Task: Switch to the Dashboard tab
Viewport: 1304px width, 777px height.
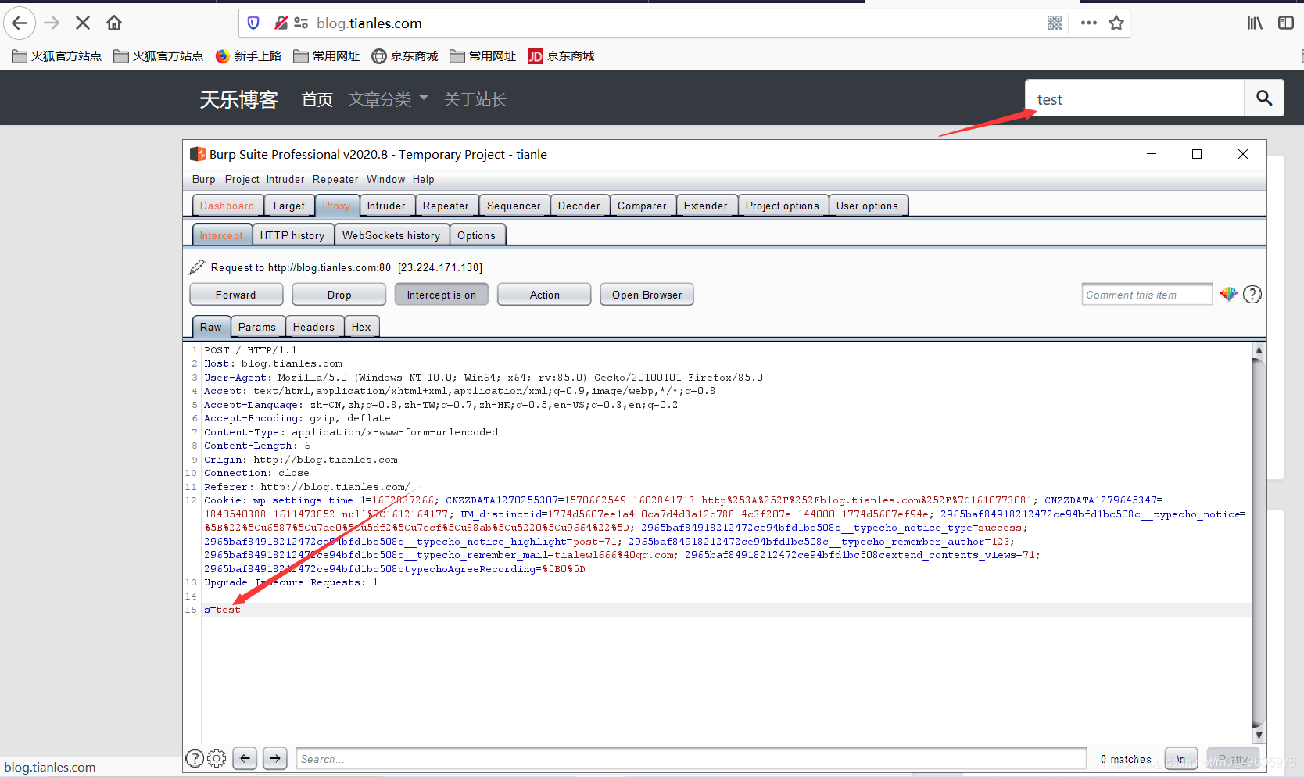Action: pos(227,206)
